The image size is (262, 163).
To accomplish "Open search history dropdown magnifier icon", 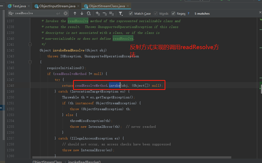I will point(11,13).
